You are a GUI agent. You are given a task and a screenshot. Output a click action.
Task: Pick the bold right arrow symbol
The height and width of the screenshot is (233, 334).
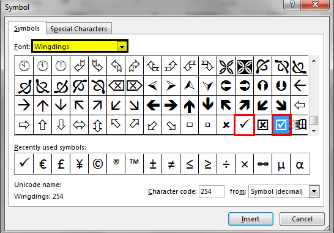[x=171, y=105]
